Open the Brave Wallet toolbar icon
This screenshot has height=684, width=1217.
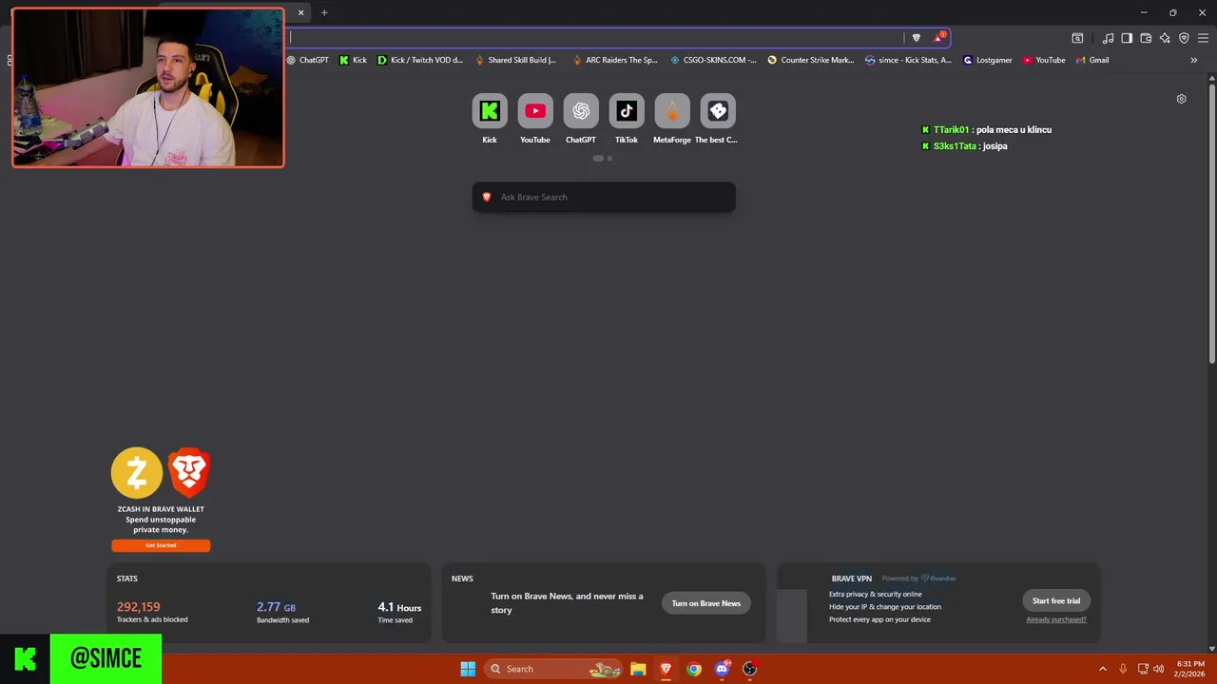tap(1146, 38)
